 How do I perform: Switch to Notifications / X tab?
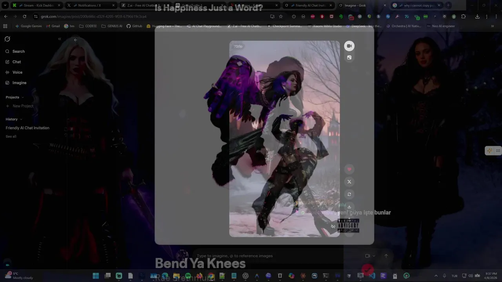(91, 5)
